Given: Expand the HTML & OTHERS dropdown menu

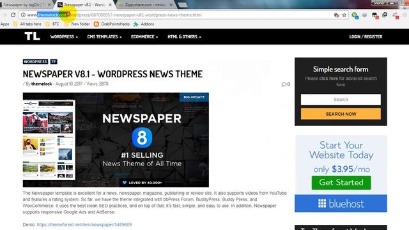Looking at the screenshot, I should click(x=184, y=37).
